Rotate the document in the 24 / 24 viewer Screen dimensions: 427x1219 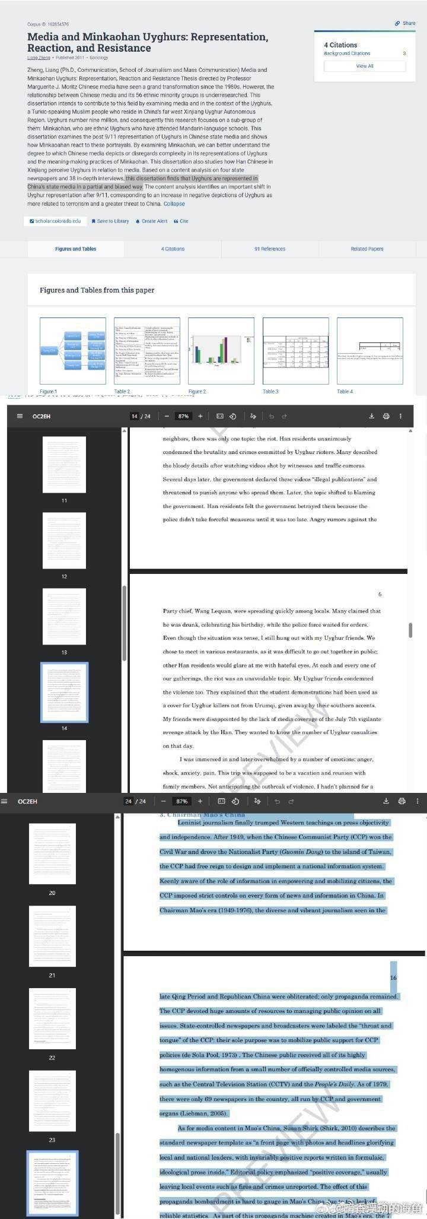(x=235, y=801)
